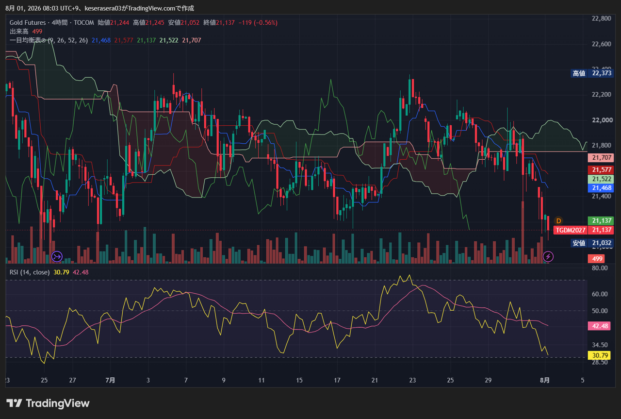Viewport: 621px width, 419px height.
Task: Click the 22,200 price axis label
Action: click(x=602, y=95)
